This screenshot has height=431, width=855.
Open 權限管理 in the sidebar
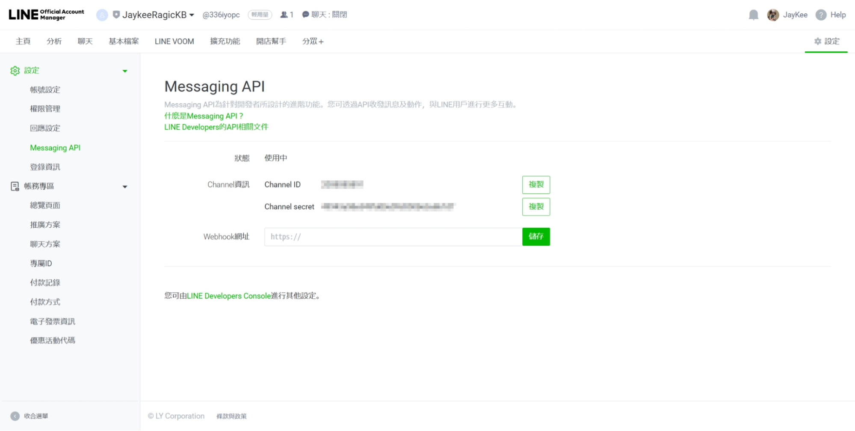click(45, 109)
